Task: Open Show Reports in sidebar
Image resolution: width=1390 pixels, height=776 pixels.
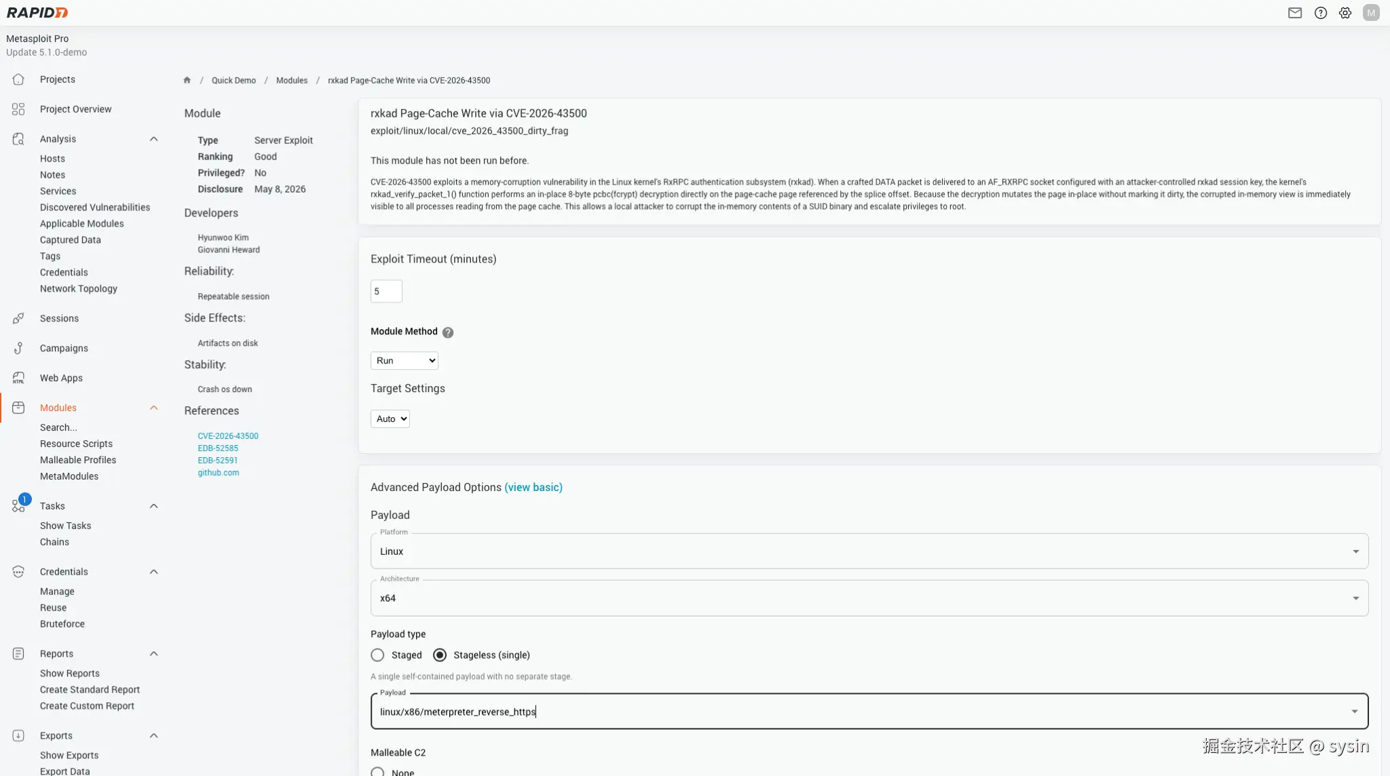Action: click(x=70, y=674)
